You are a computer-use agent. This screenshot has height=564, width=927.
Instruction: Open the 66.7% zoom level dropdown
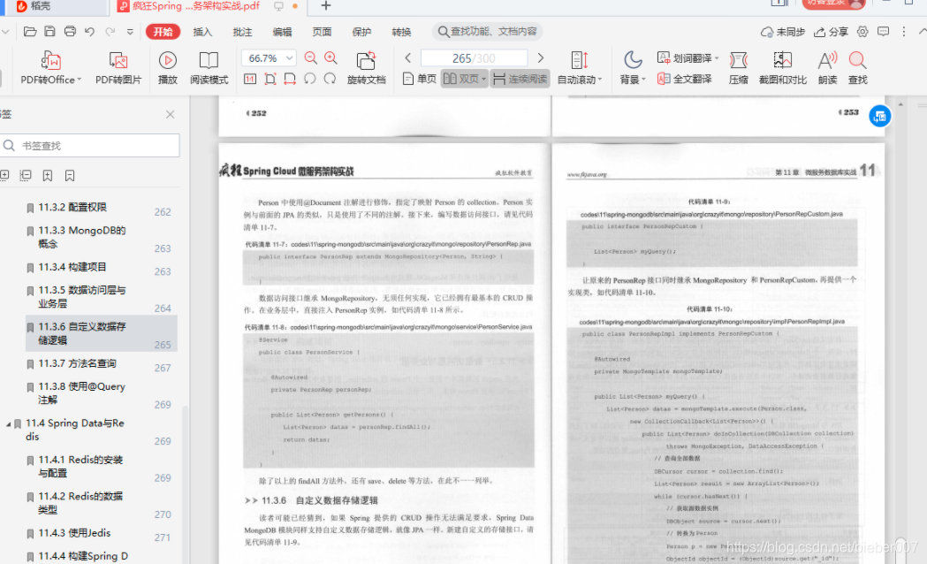tap(269, 58)
